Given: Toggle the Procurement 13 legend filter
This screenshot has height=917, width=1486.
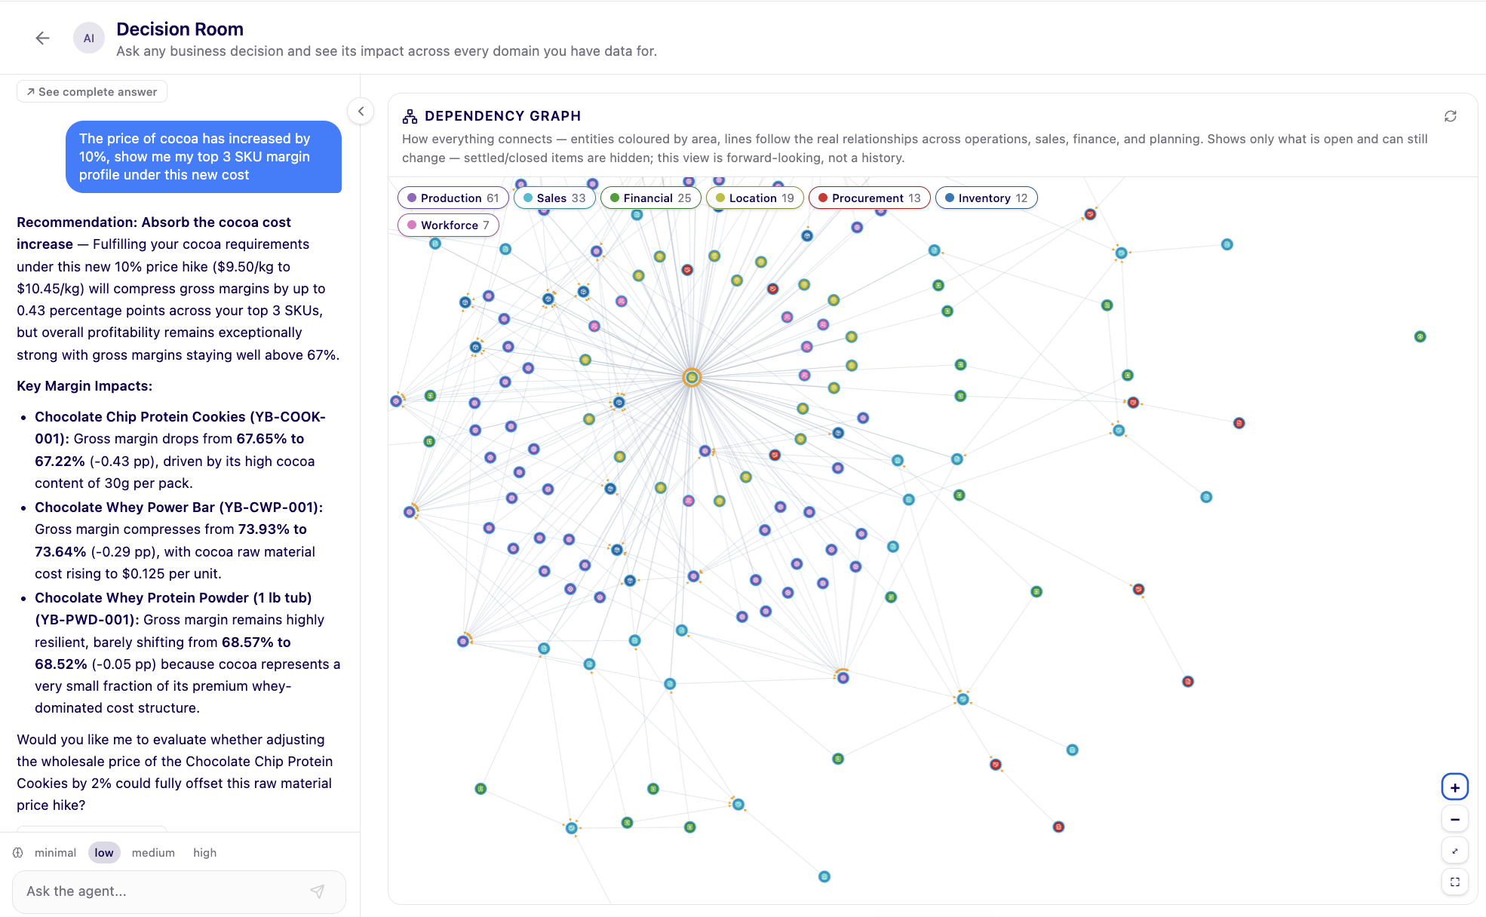Looking at the screenshot, I should tap(870, 198).
